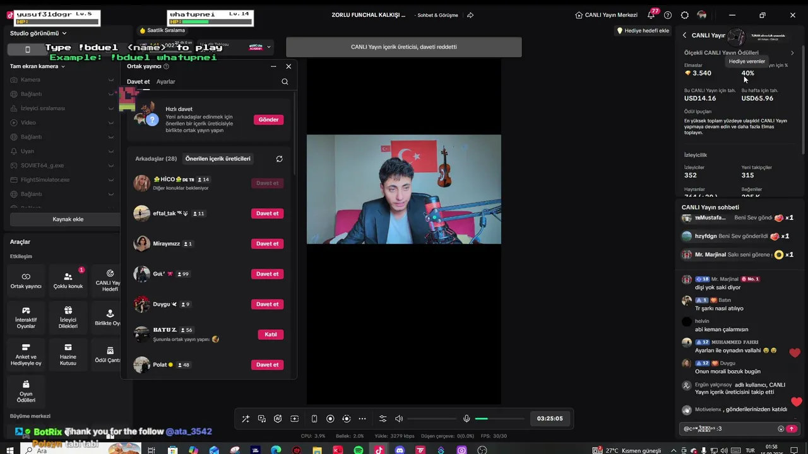Open the audio mixer settings icon

(383, 419)
